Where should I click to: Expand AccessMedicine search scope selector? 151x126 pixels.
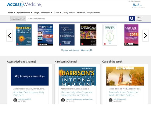[x=18, y=19]
